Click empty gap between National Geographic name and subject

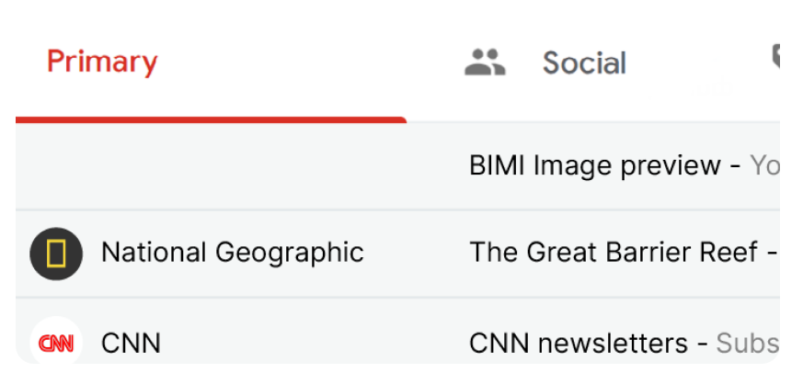(416, 254)
